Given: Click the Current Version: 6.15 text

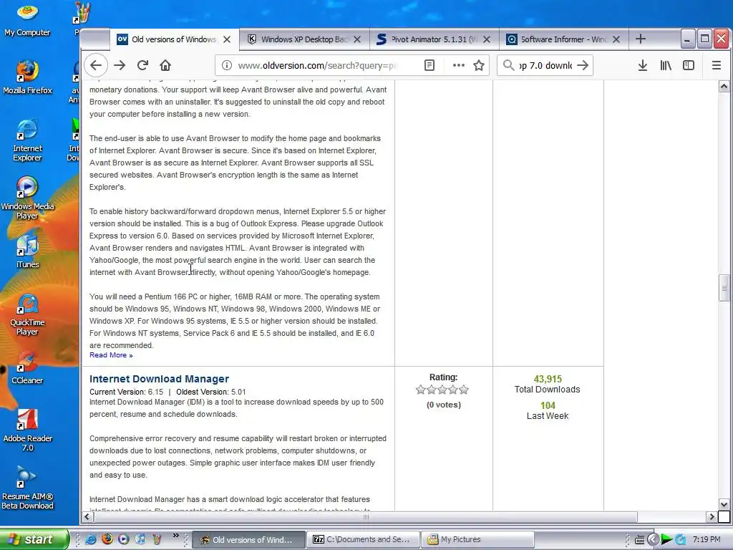Looking at the screenshot, I should (x=126, y=392).
